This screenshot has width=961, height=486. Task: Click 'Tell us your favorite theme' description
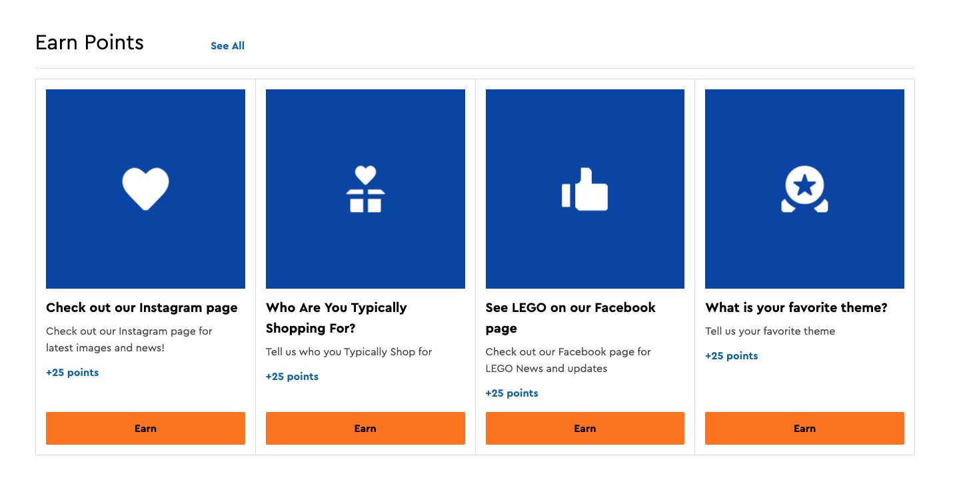tap(770, 331)
